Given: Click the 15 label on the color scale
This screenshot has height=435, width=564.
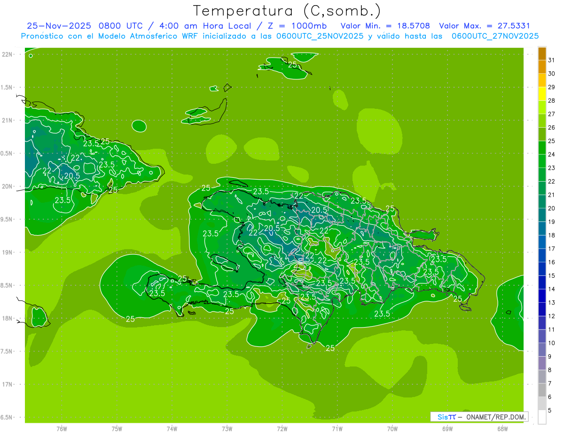Looking at the screenshot, I should [x=552, y=275].
